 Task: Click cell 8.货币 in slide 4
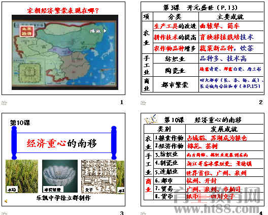[170, 196]
